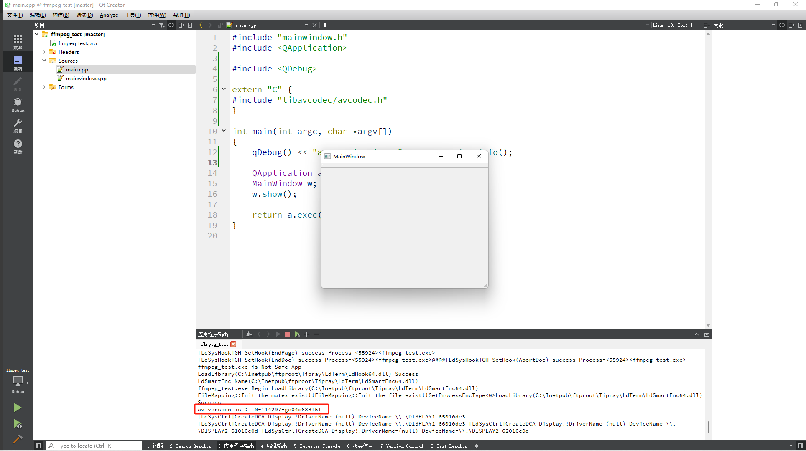Expand the Headers folder
The height and width of the screenshot is (451, 806).
pyautogui.click(x=44, y=52)
